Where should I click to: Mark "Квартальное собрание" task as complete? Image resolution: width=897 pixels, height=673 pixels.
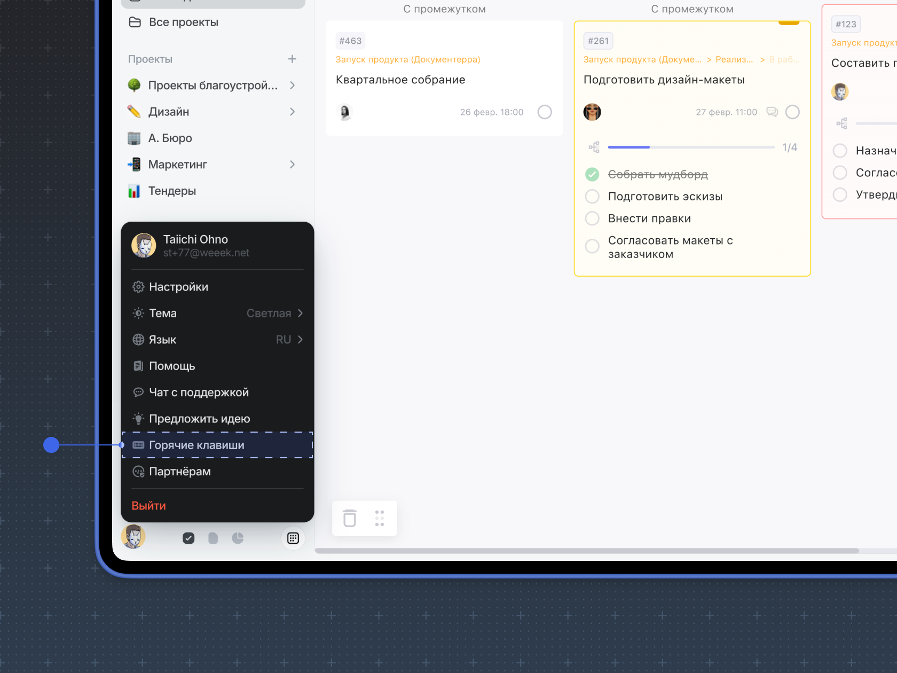click(545, 112)
